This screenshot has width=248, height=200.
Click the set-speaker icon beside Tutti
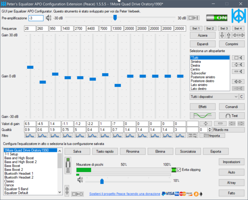click(238, 58)
